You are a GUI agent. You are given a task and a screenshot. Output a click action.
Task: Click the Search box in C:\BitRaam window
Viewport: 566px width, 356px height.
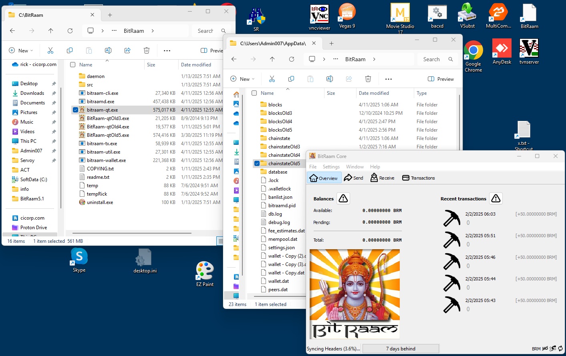pos(211,31)
